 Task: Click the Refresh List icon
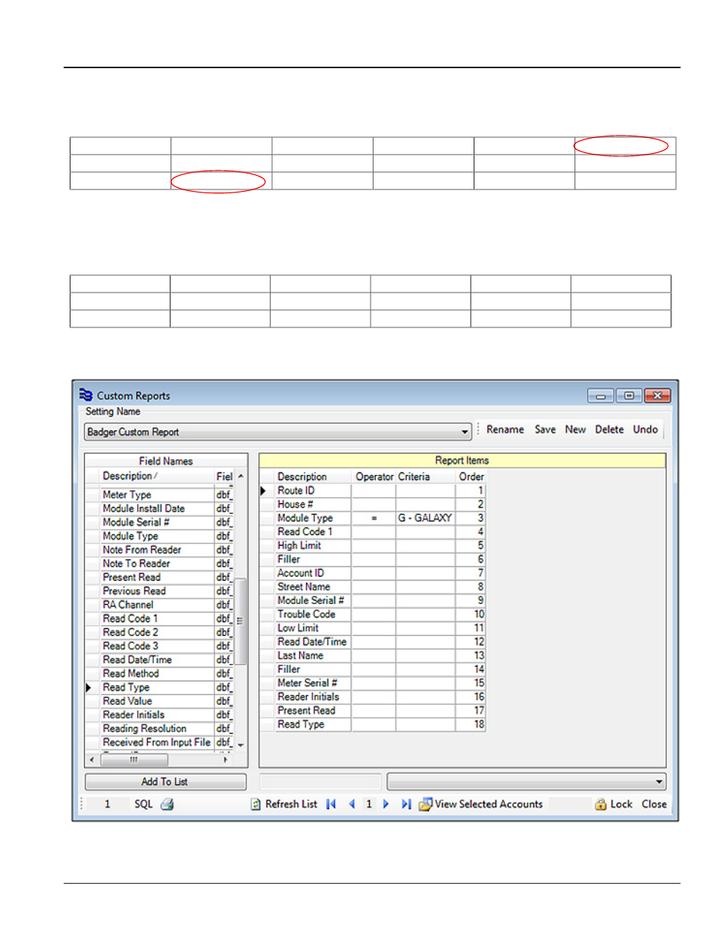(x=256, y=804)
